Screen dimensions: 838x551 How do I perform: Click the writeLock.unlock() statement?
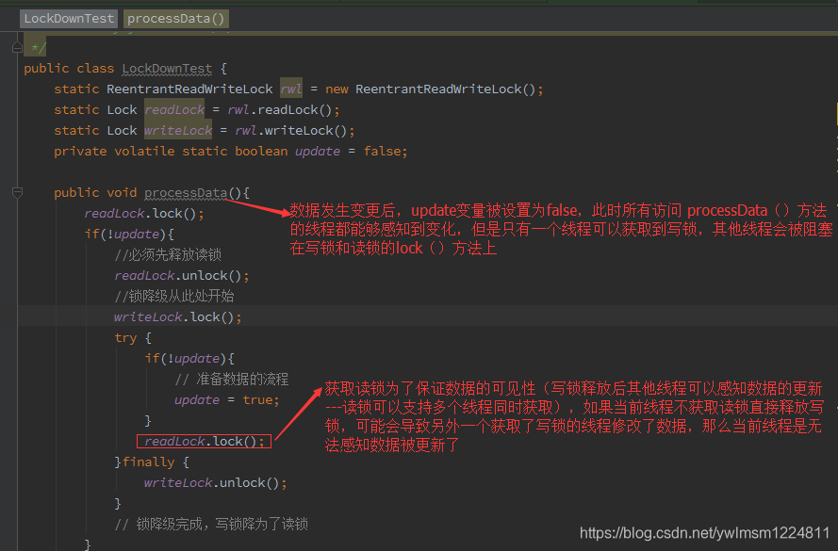click(215, 482)
